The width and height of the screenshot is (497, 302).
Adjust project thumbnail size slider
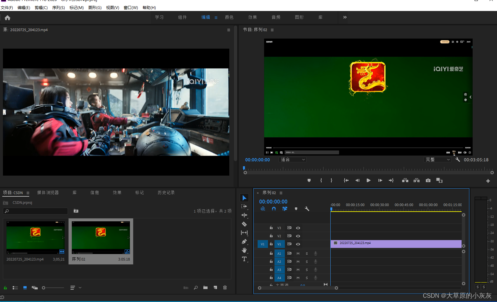click(53, 288)
